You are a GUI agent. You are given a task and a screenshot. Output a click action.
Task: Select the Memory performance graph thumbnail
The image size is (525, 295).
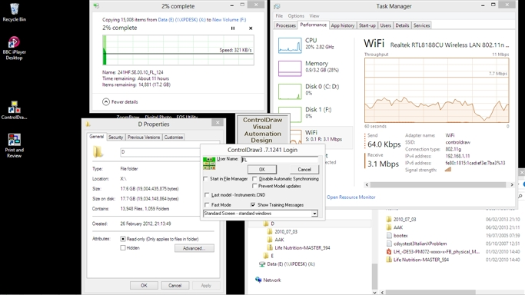coord(290,68)
